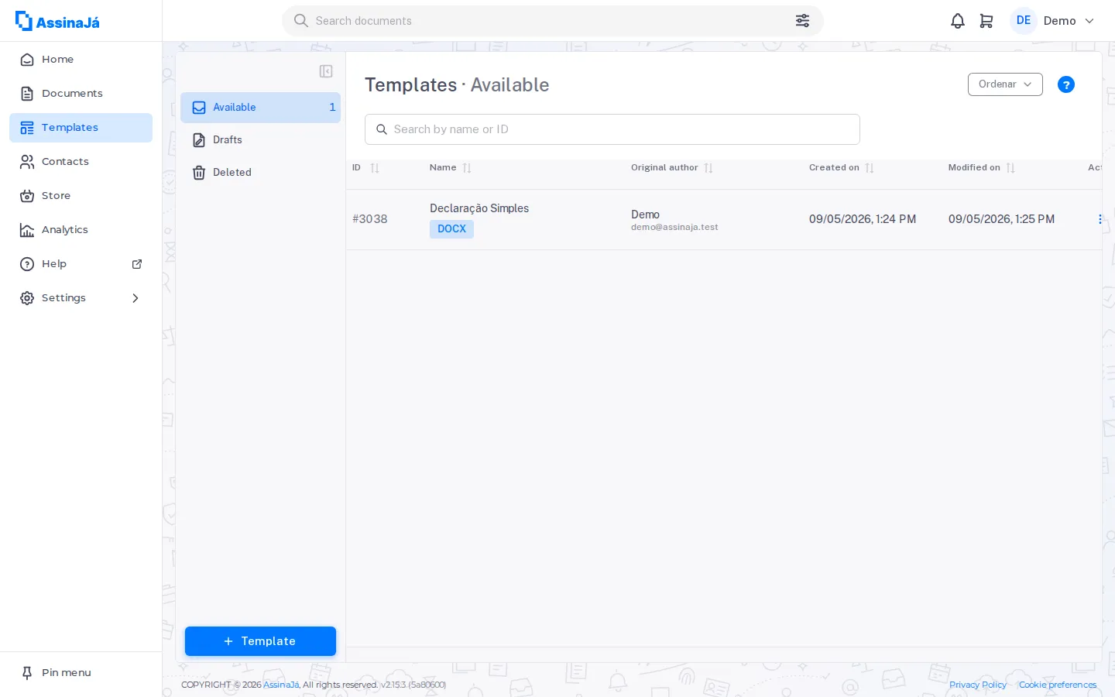Open Contacts in sidebar
This screenshot has width=1115, height=697.
pos(81,162)
